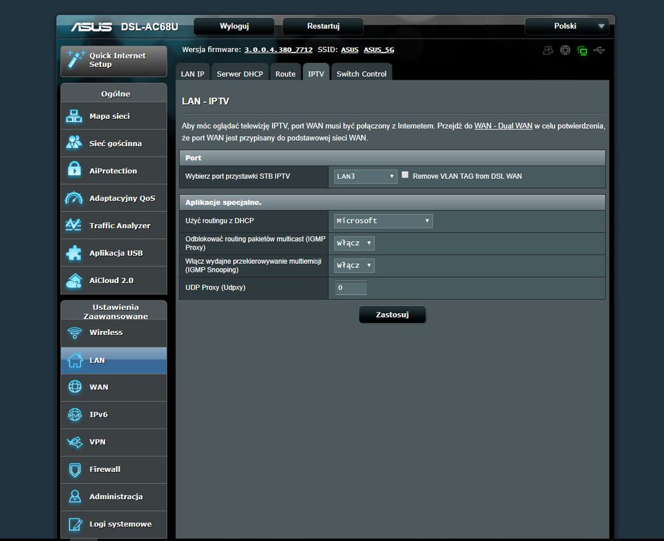Viewport: 664px width, 541px height.
Task: Open the IGMP Snooping Włącz dropdown
Action: pos(354,265)
